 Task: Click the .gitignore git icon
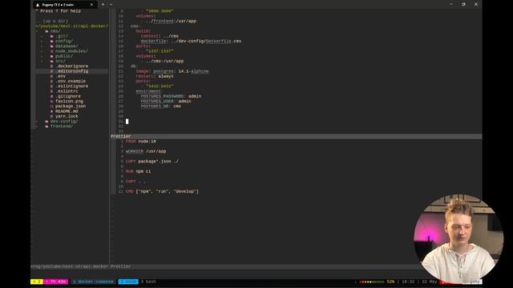51,96
